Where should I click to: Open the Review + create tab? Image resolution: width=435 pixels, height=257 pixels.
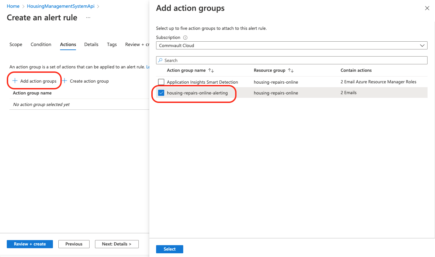[x=137, y=44]
